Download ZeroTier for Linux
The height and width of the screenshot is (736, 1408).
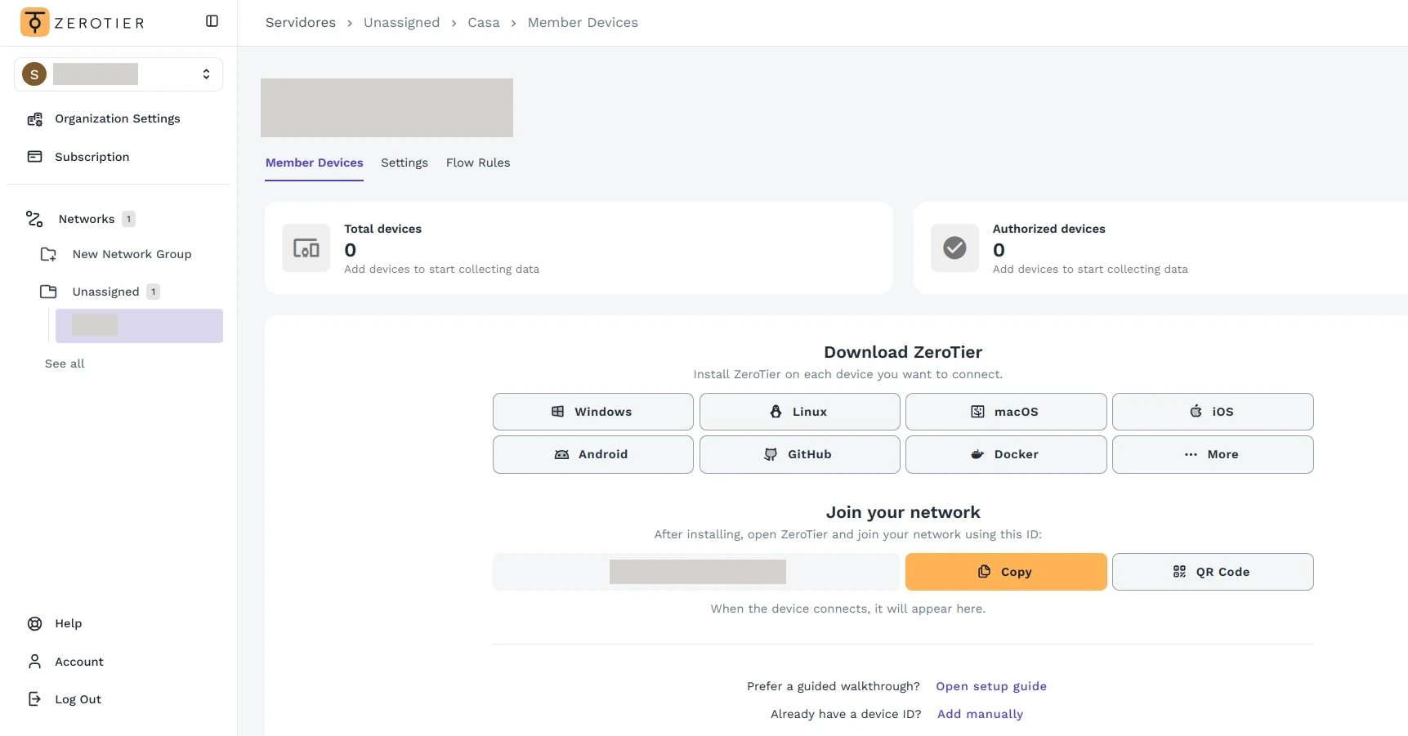pyautogui.click(x=800, y=412)
